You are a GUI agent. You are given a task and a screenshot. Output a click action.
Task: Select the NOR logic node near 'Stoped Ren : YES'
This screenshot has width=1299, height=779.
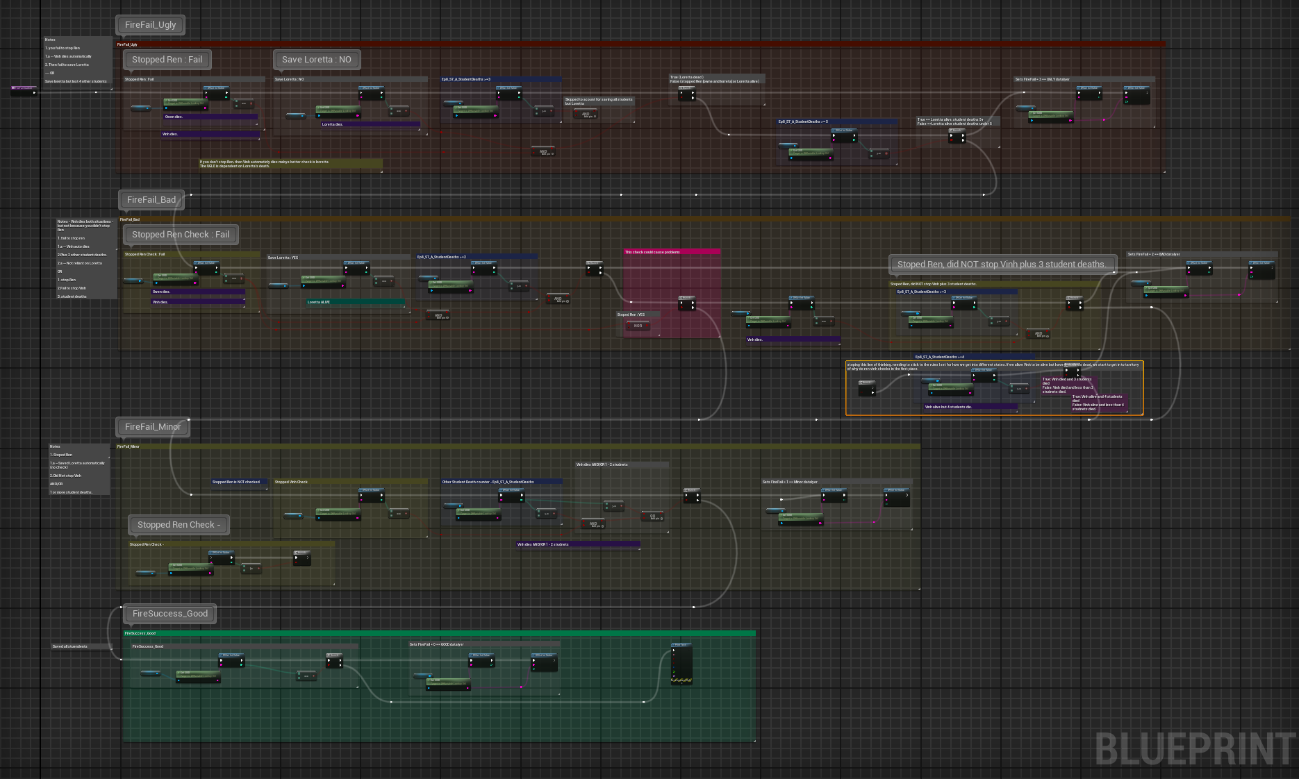coord(638,326)
